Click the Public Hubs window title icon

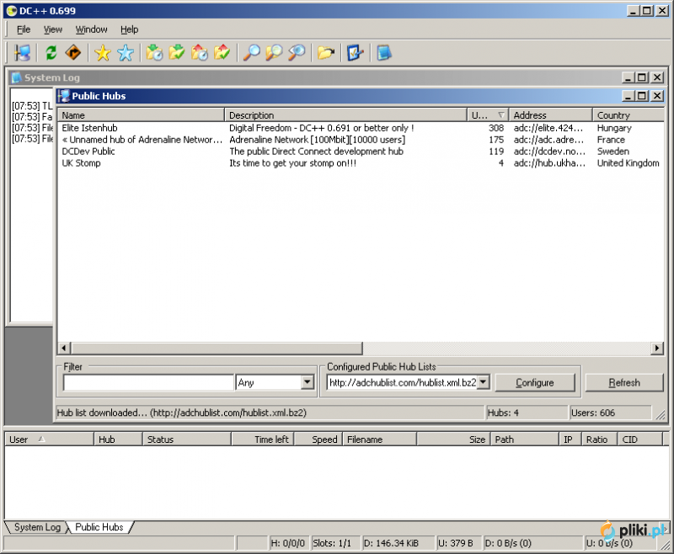pos(64,96)
